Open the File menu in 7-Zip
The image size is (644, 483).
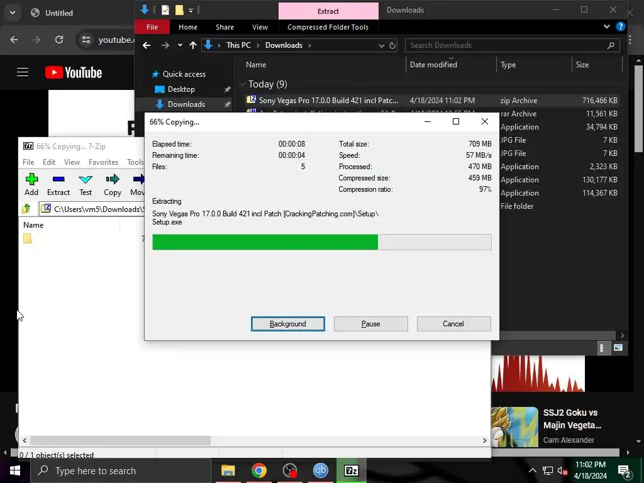pos(28,162)
